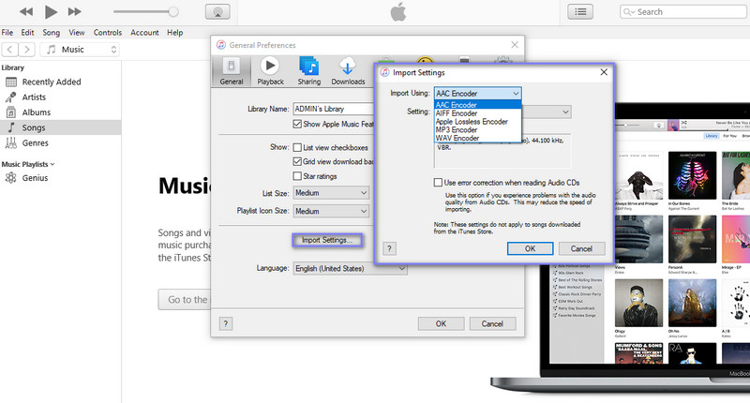750x403 pixels.
Task: Skip forward with the fast-forward button
Action: tap(75, 12)
